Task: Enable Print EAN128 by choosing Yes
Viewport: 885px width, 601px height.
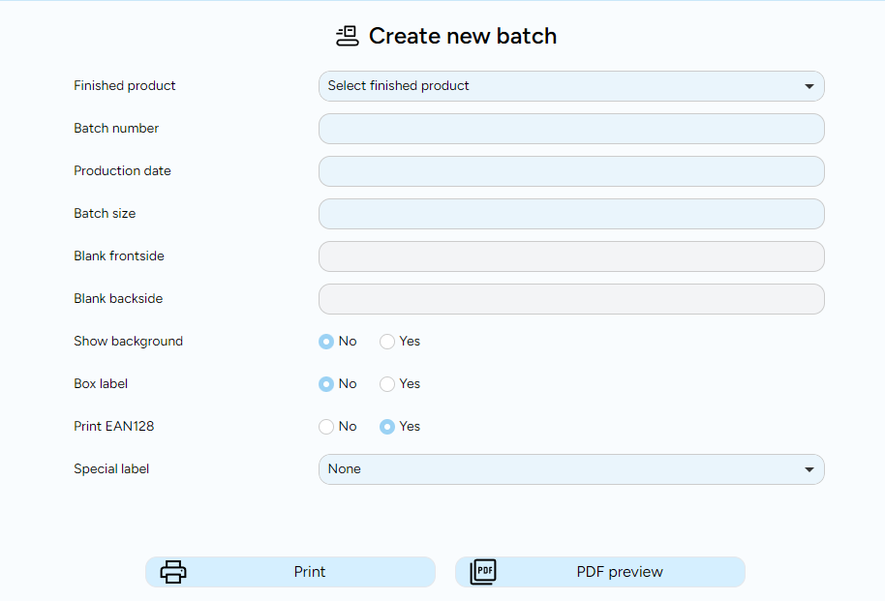Action: [x=387, y=427]
